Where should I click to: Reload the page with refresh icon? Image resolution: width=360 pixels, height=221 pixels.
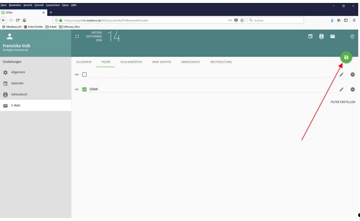pos(17,20)
